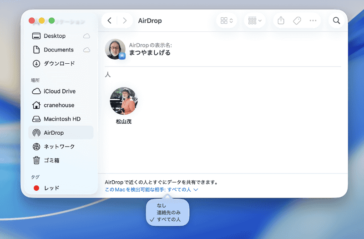Open the group-by options dropdown
The height and width of the screenshot is (239, 364).
pyautogui.click(x=255, y=20)
